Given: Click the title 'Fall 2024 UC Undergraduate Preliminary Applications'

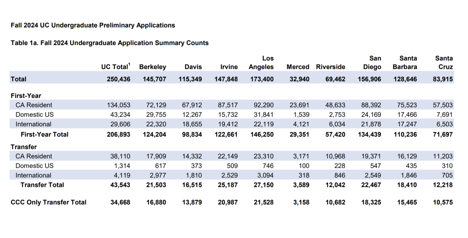Looking at the screenshot, I should [93, 26].
